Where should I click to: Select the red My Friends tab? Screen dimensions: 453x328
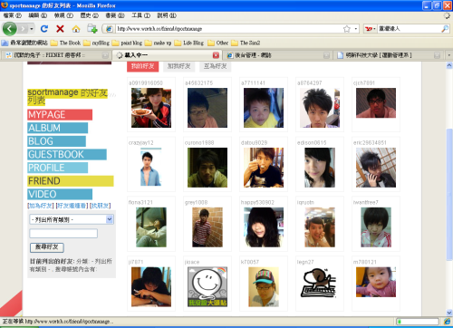coord(143,66)
